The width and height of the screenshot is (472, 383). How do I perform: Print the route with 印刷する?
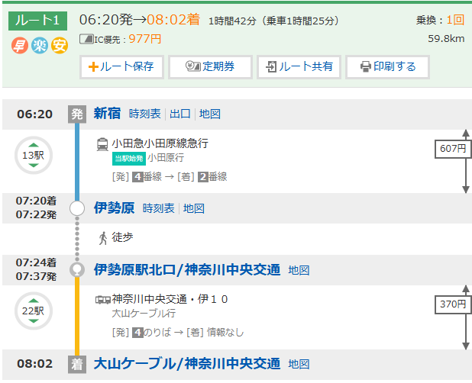tap(387, 66)
